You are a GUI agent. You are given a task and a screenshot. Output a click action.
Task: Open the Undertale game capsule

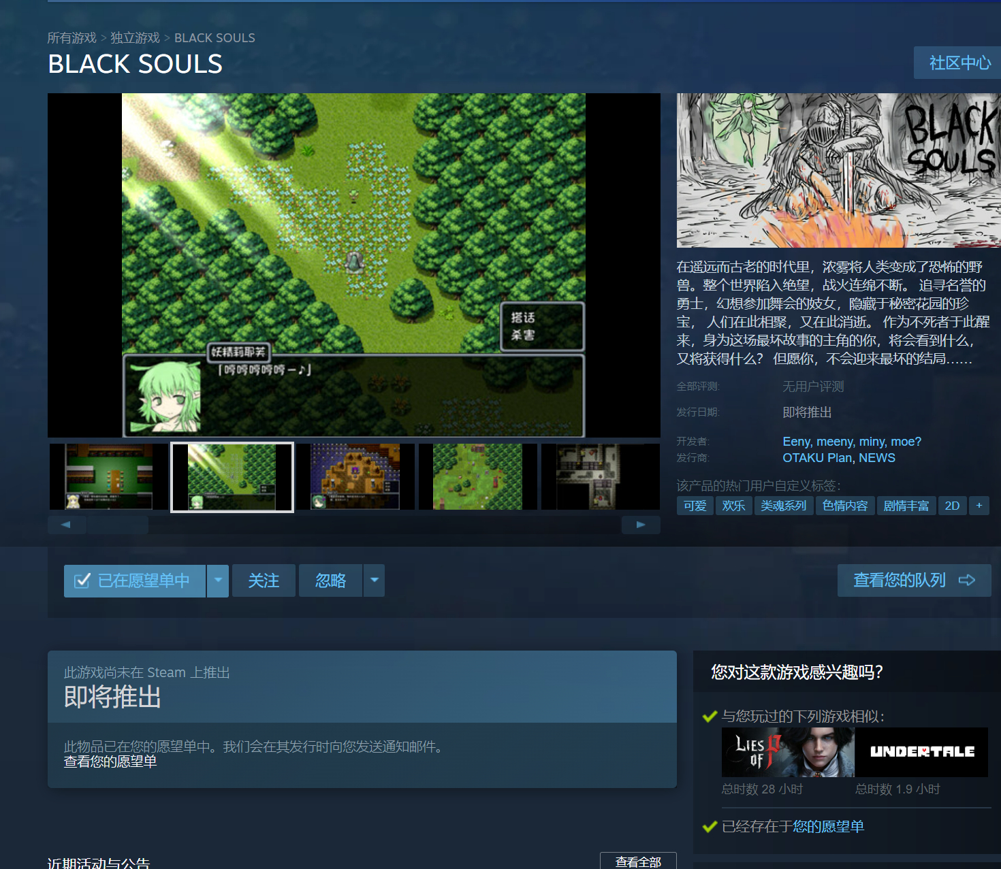click(921, 752)
